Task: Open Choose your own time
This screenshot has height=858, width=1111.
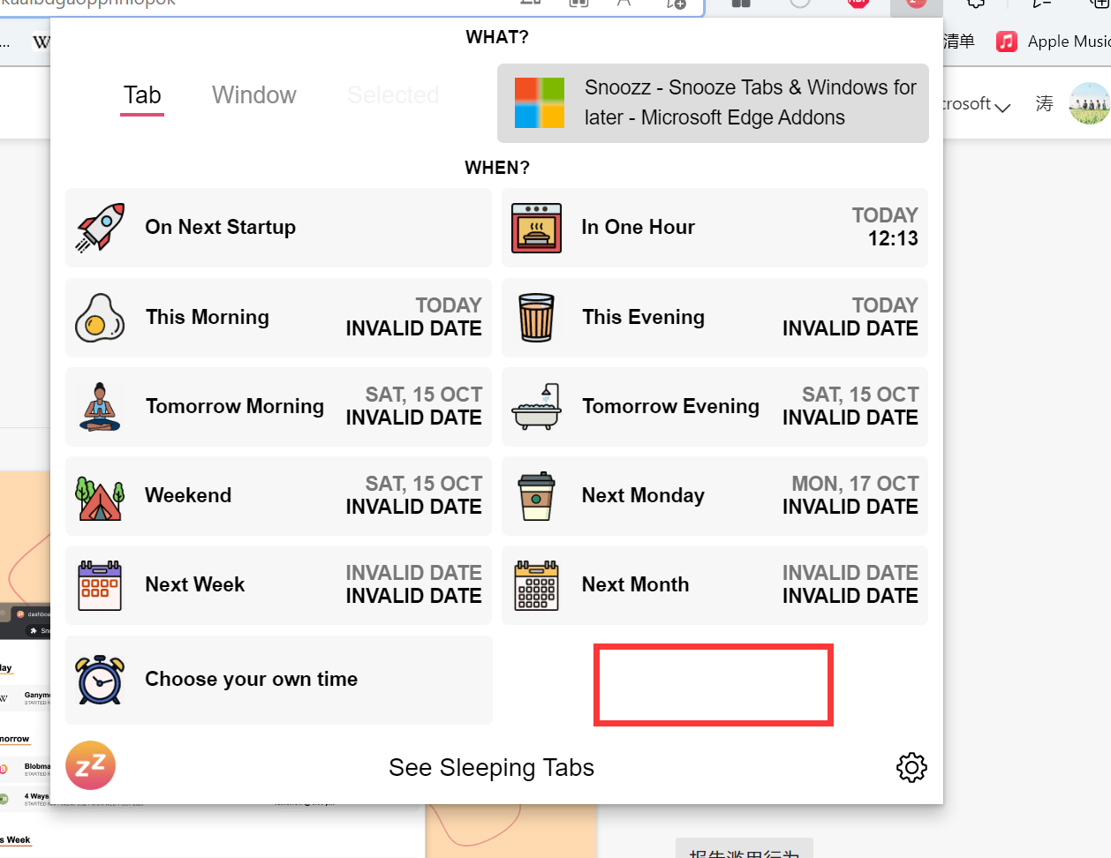Action: pos(278,680)
